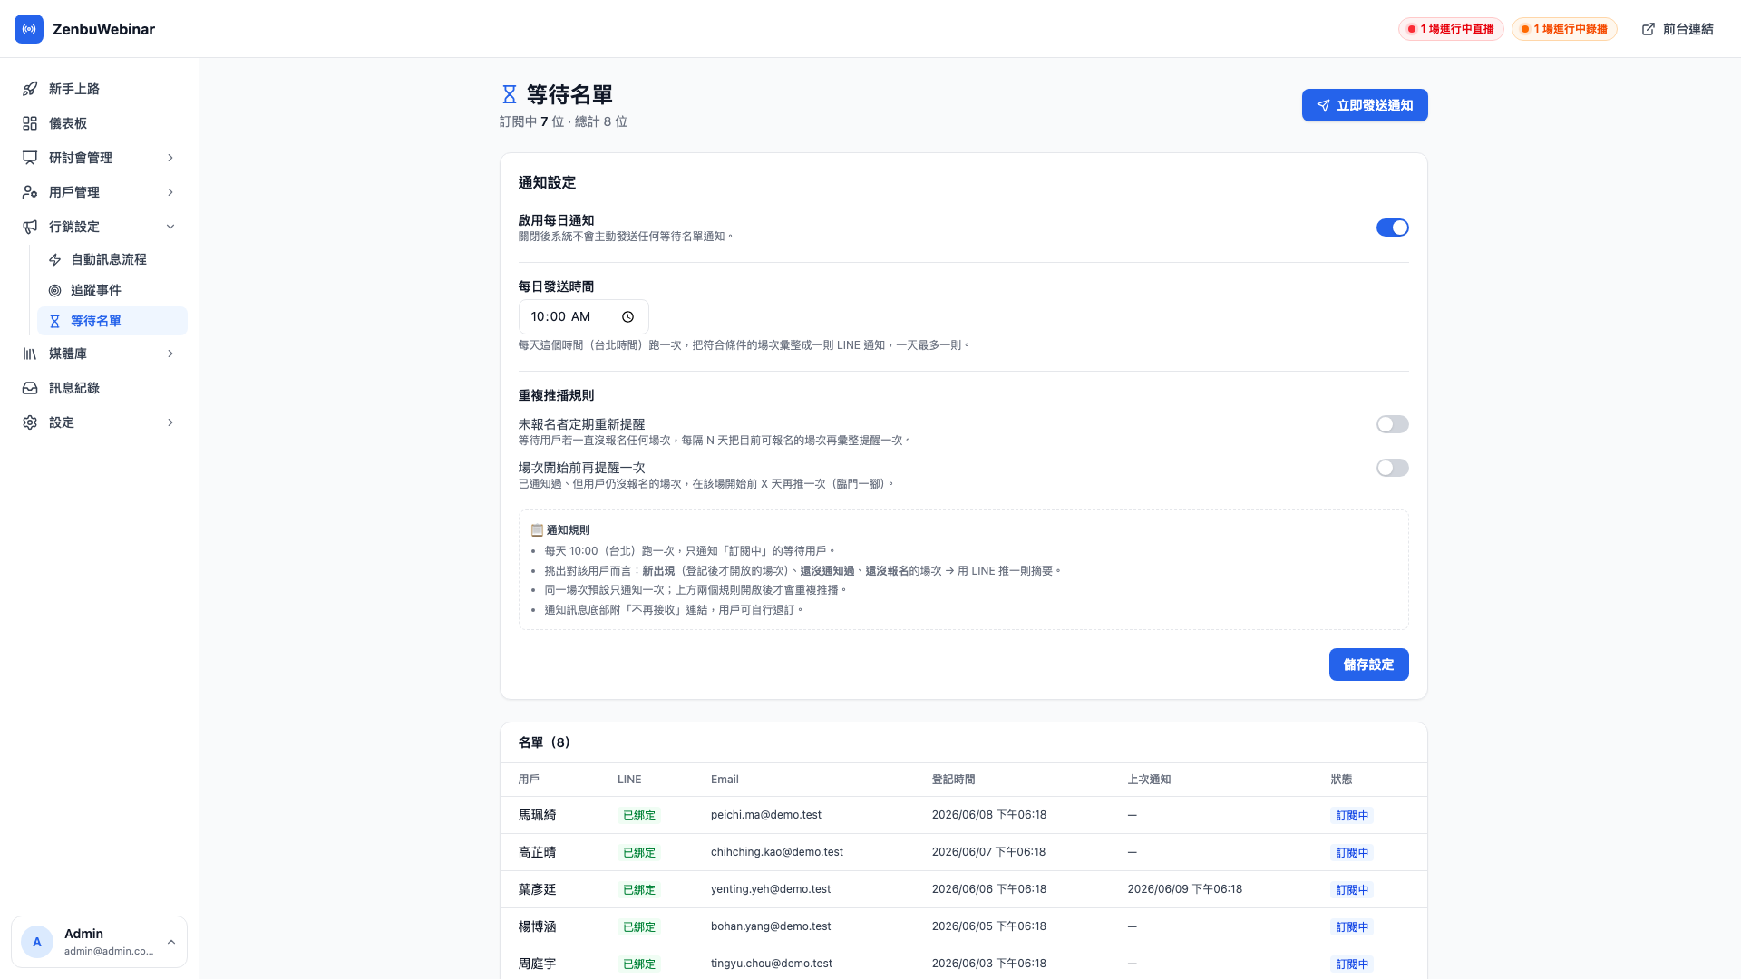
Task: Click the 用戶 column header
Action: click(529, 780)
